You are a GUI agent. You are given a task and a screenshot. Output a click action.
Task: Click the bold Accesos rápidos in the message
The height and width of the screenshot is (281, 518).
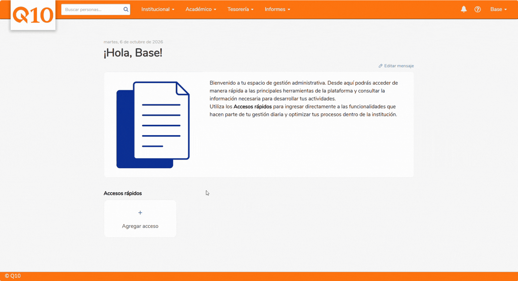(252, 106)
